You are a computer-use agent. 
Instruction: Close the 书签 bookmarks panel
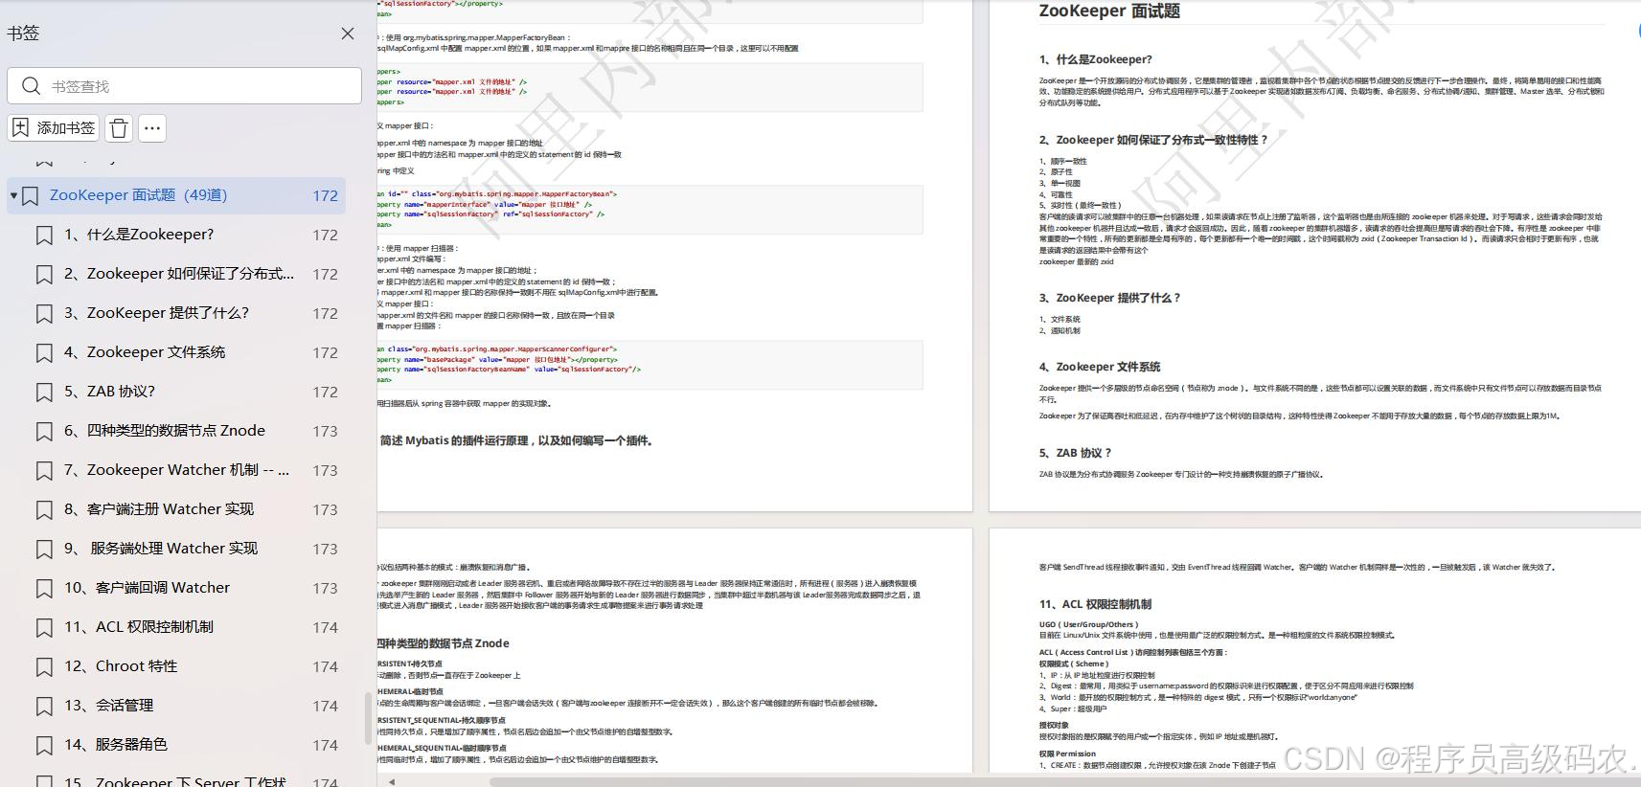(348, 34)
